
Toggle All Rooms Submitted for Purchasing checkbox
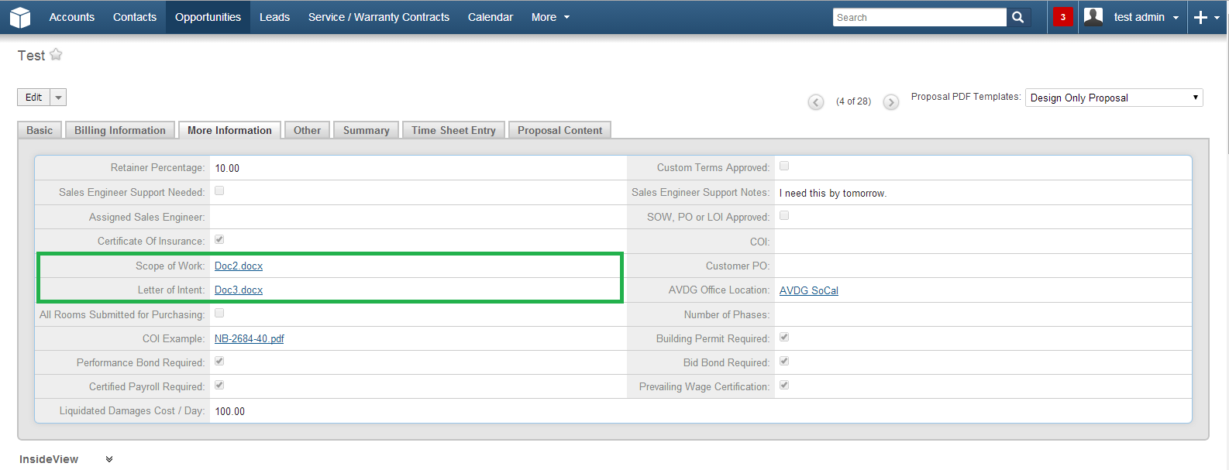pos(219,313)
